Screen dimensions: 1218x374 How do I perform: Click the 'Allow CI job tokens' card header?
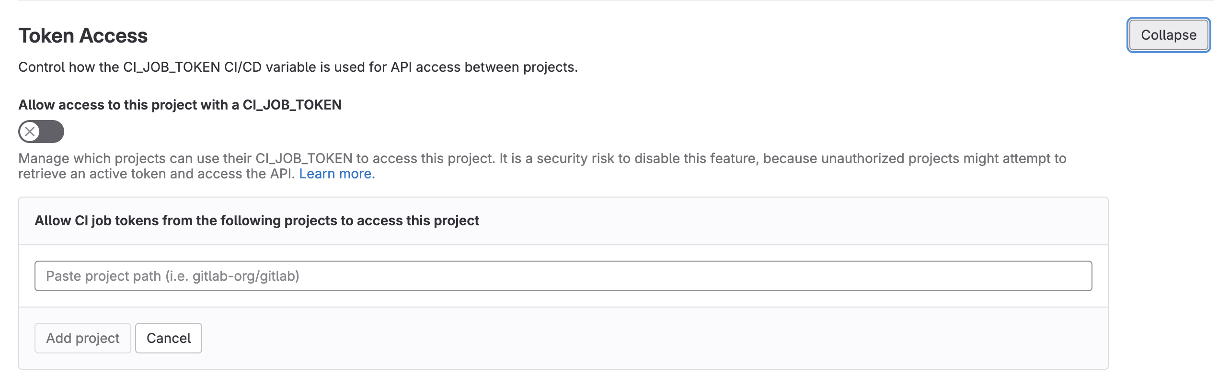[x=257, y=220]
